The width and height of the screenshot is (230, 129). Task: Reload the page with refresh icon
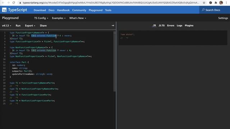pos(14,3)
